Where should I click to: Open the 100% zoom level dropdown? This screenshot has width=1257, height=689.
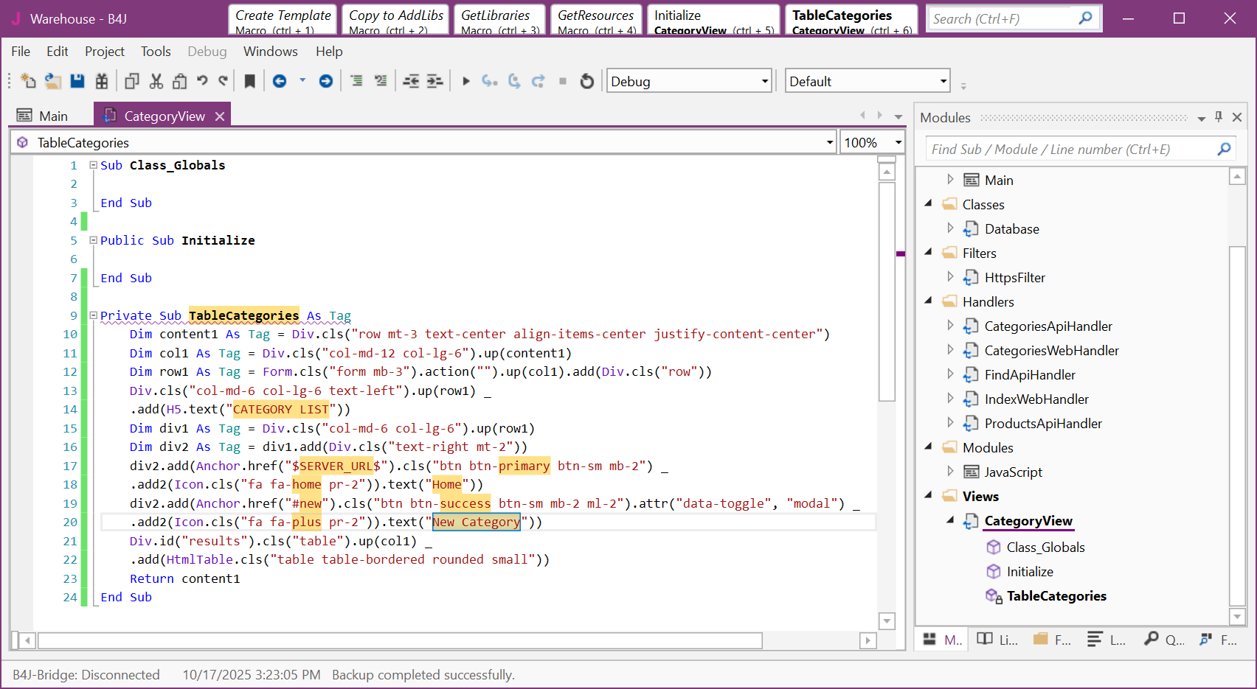[898, 142]
